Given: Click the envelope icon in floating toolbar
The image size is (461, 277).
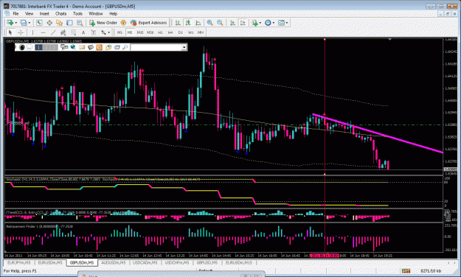Looking at the screenshot, I should coord(82,47).
